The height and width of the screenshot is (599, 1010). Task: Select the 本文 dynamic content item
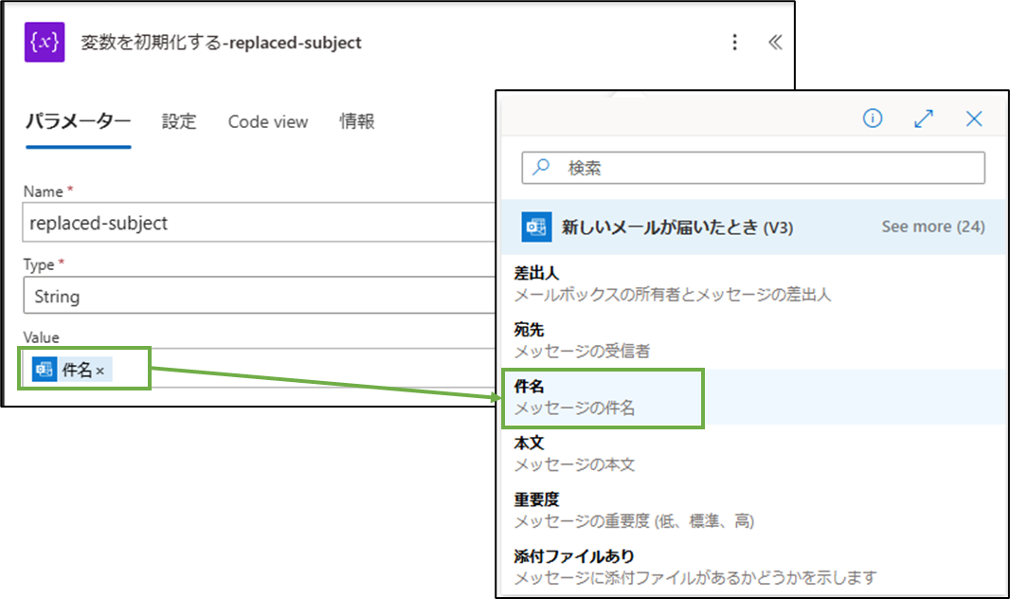click(752, 453)
